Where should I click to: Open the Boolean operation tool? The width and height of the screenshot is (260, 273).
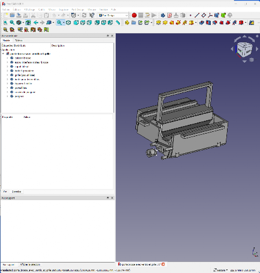pyautogui.click(x=251, y=23)
